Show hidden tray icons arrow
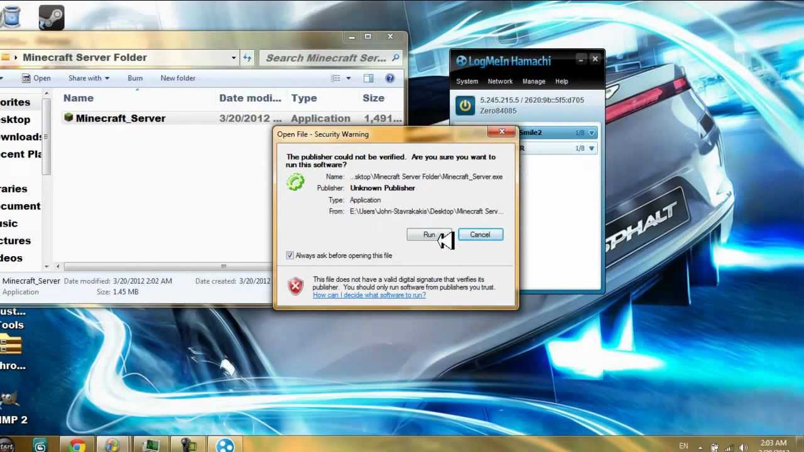The height and width of the screenshot is (452, 804). click(700, 447)
